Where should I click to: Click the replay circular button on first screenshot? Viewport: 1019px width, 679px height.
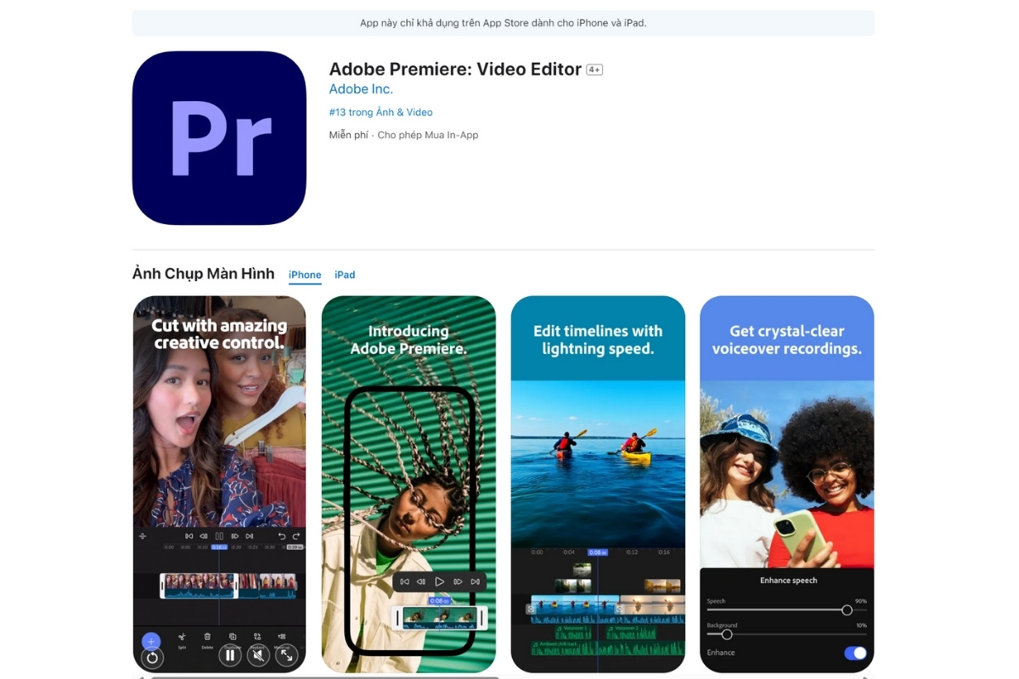point(152,658)
